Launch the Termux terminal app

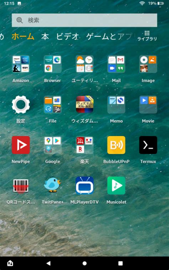click(x=148, y=145)
